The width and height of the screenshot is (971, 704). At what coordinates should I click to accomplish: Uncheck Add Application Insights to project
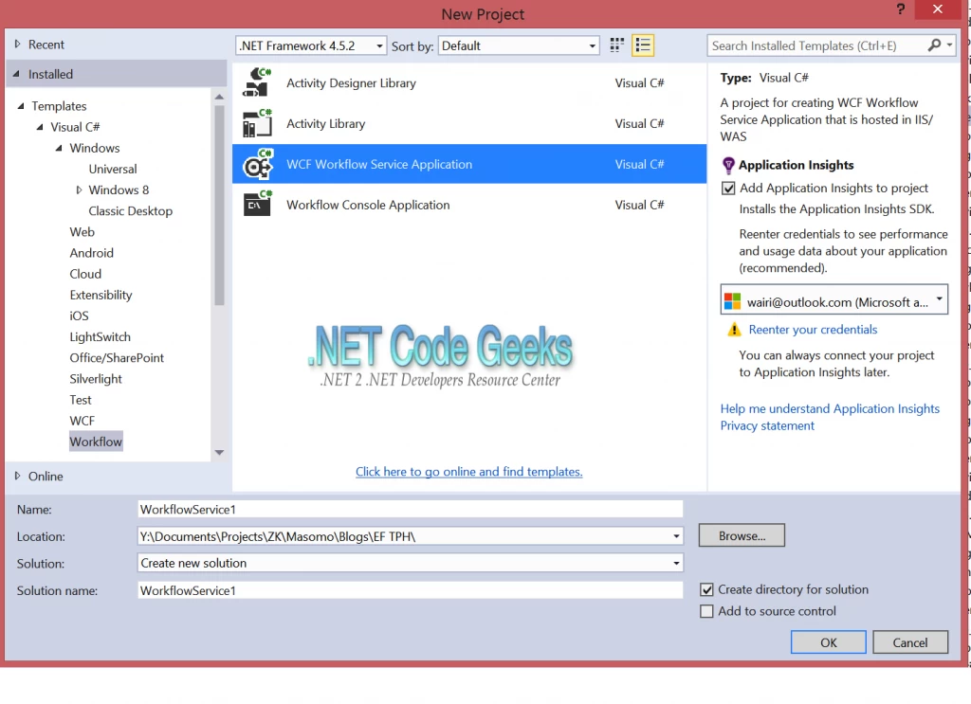728,188
